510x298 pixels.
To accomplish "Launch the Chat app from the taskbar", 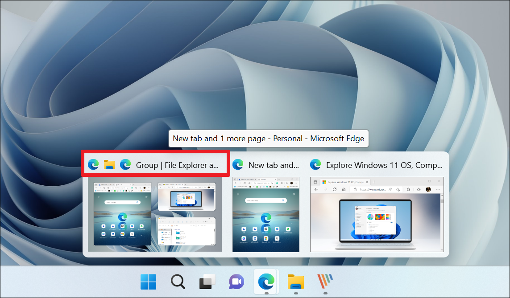I will click(236, 282).
